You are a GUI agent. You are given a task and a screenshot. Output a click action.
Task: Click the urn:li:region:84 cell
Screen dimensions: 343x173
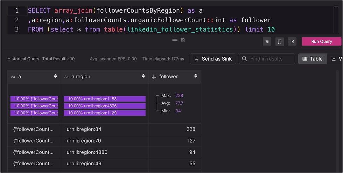coord(105,129)
